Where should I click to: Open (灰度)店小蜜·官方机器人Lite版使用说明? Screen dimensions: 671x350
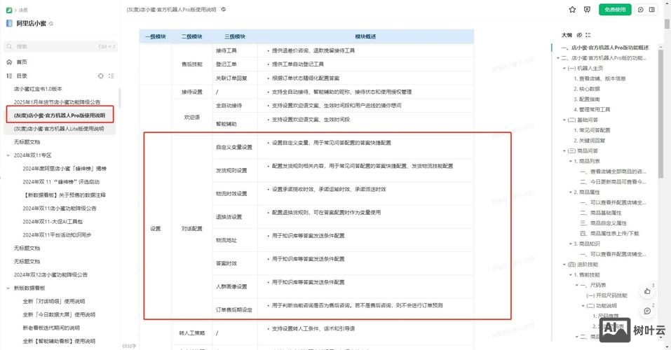click(x=59, y=129)
